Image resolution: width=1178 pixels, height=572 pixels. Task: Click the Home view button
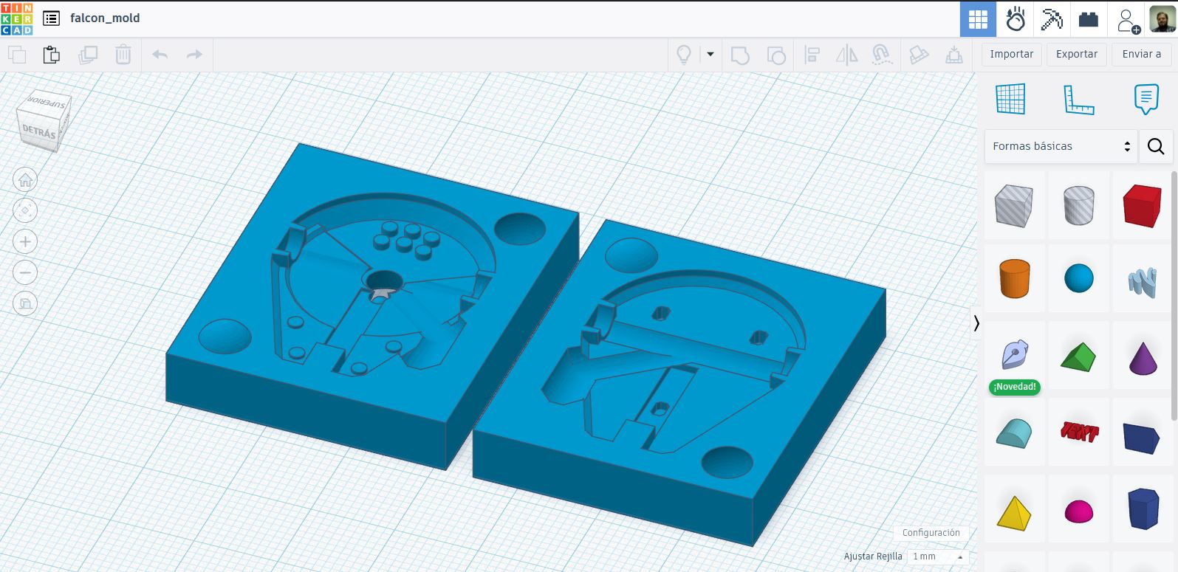click(x=25, y=179)
